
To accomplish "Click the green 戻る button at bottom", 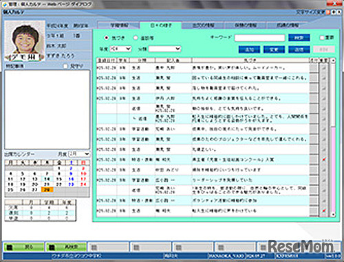I will [x=24, y=247].
